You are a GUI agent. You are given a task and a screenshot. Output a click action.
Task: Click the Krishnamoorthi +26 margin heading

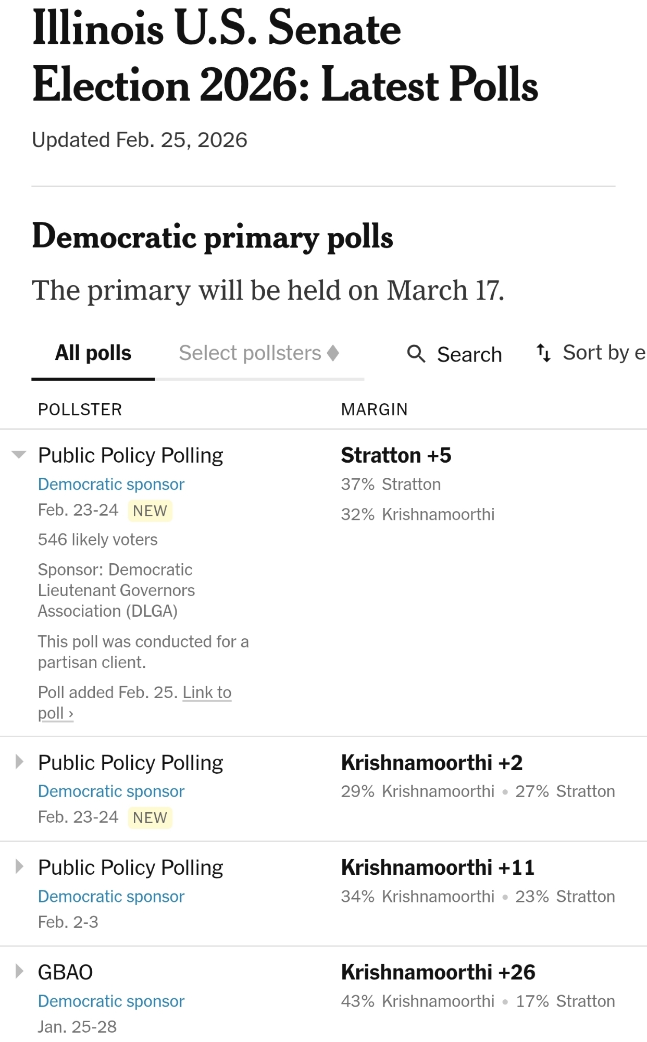click(438, 972)
